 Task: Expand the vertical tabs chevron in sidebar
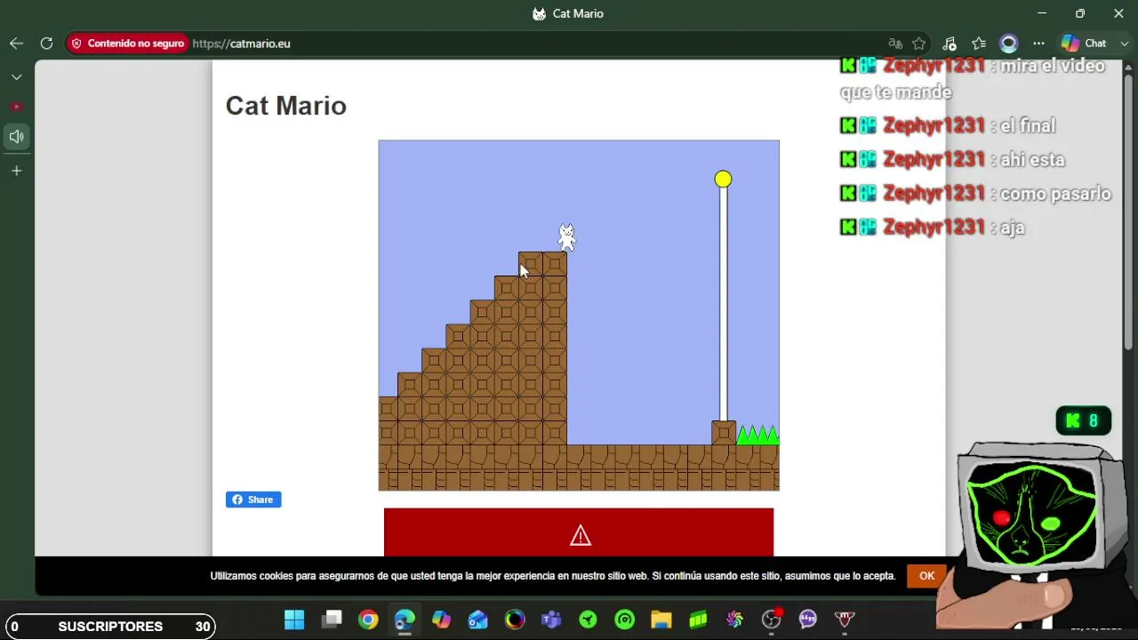tap(16, 77)
